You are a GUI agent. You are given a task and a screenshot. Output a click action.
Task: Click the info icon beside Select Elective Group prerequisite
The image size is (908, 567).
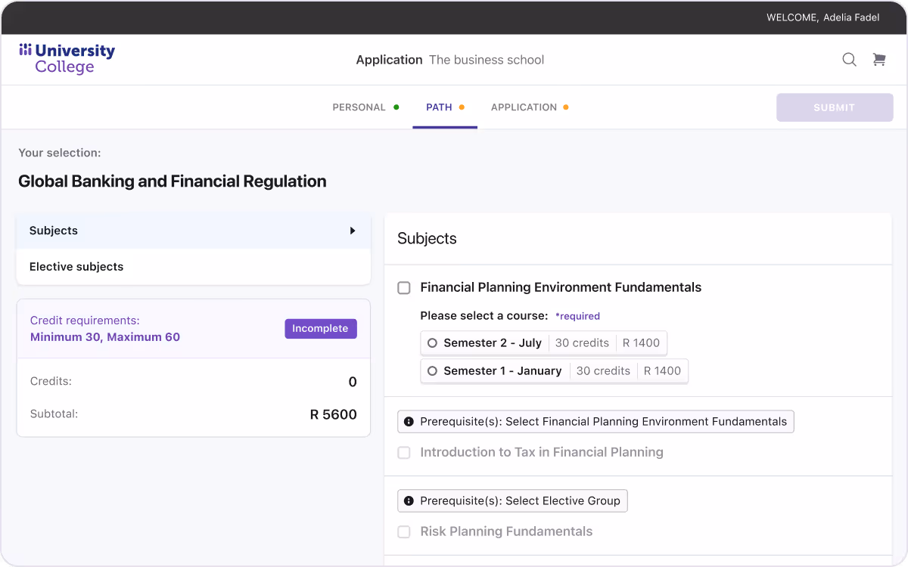tap(409, 500)
